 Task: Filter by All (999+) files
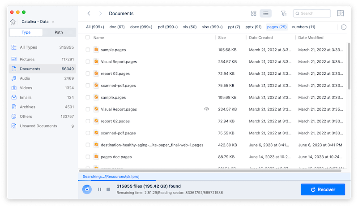click(95, 27)
